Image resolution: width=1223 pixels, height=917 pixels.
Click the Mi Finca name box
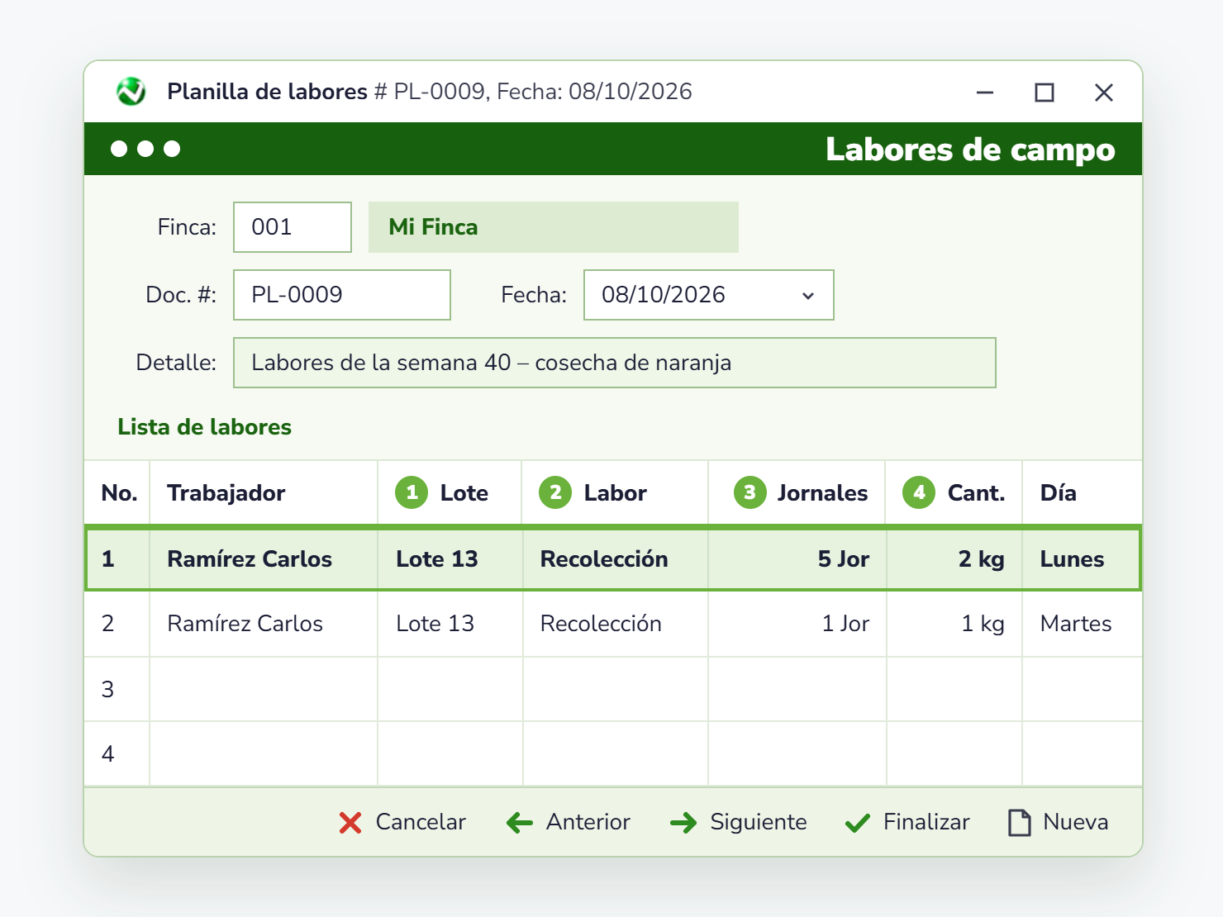554,227
